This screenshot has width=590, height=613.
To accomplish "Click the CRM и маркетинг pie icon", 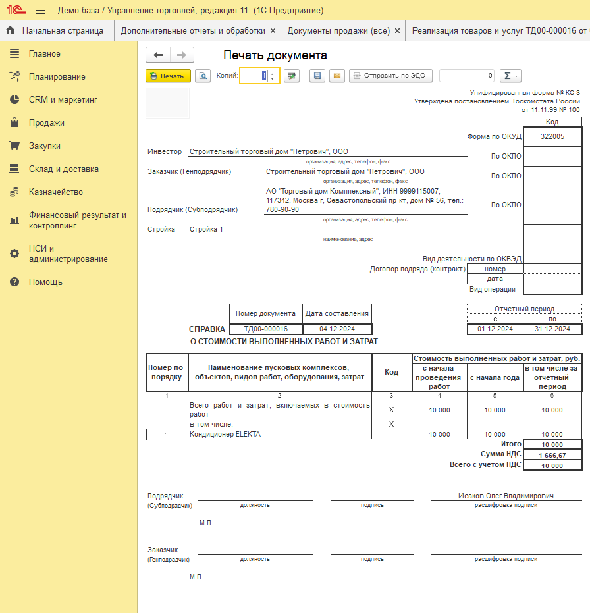I will point(14,99).
